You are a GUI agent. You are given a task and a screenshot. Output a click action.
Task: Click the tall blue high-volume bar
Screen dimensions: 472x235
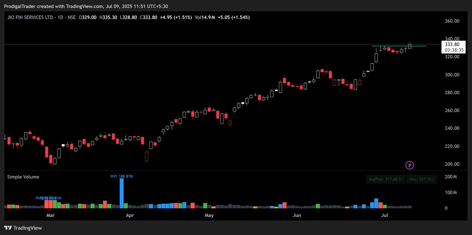[122, 193]
